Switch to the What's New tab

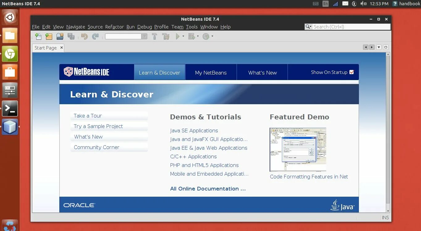click(x=263, y=73)
